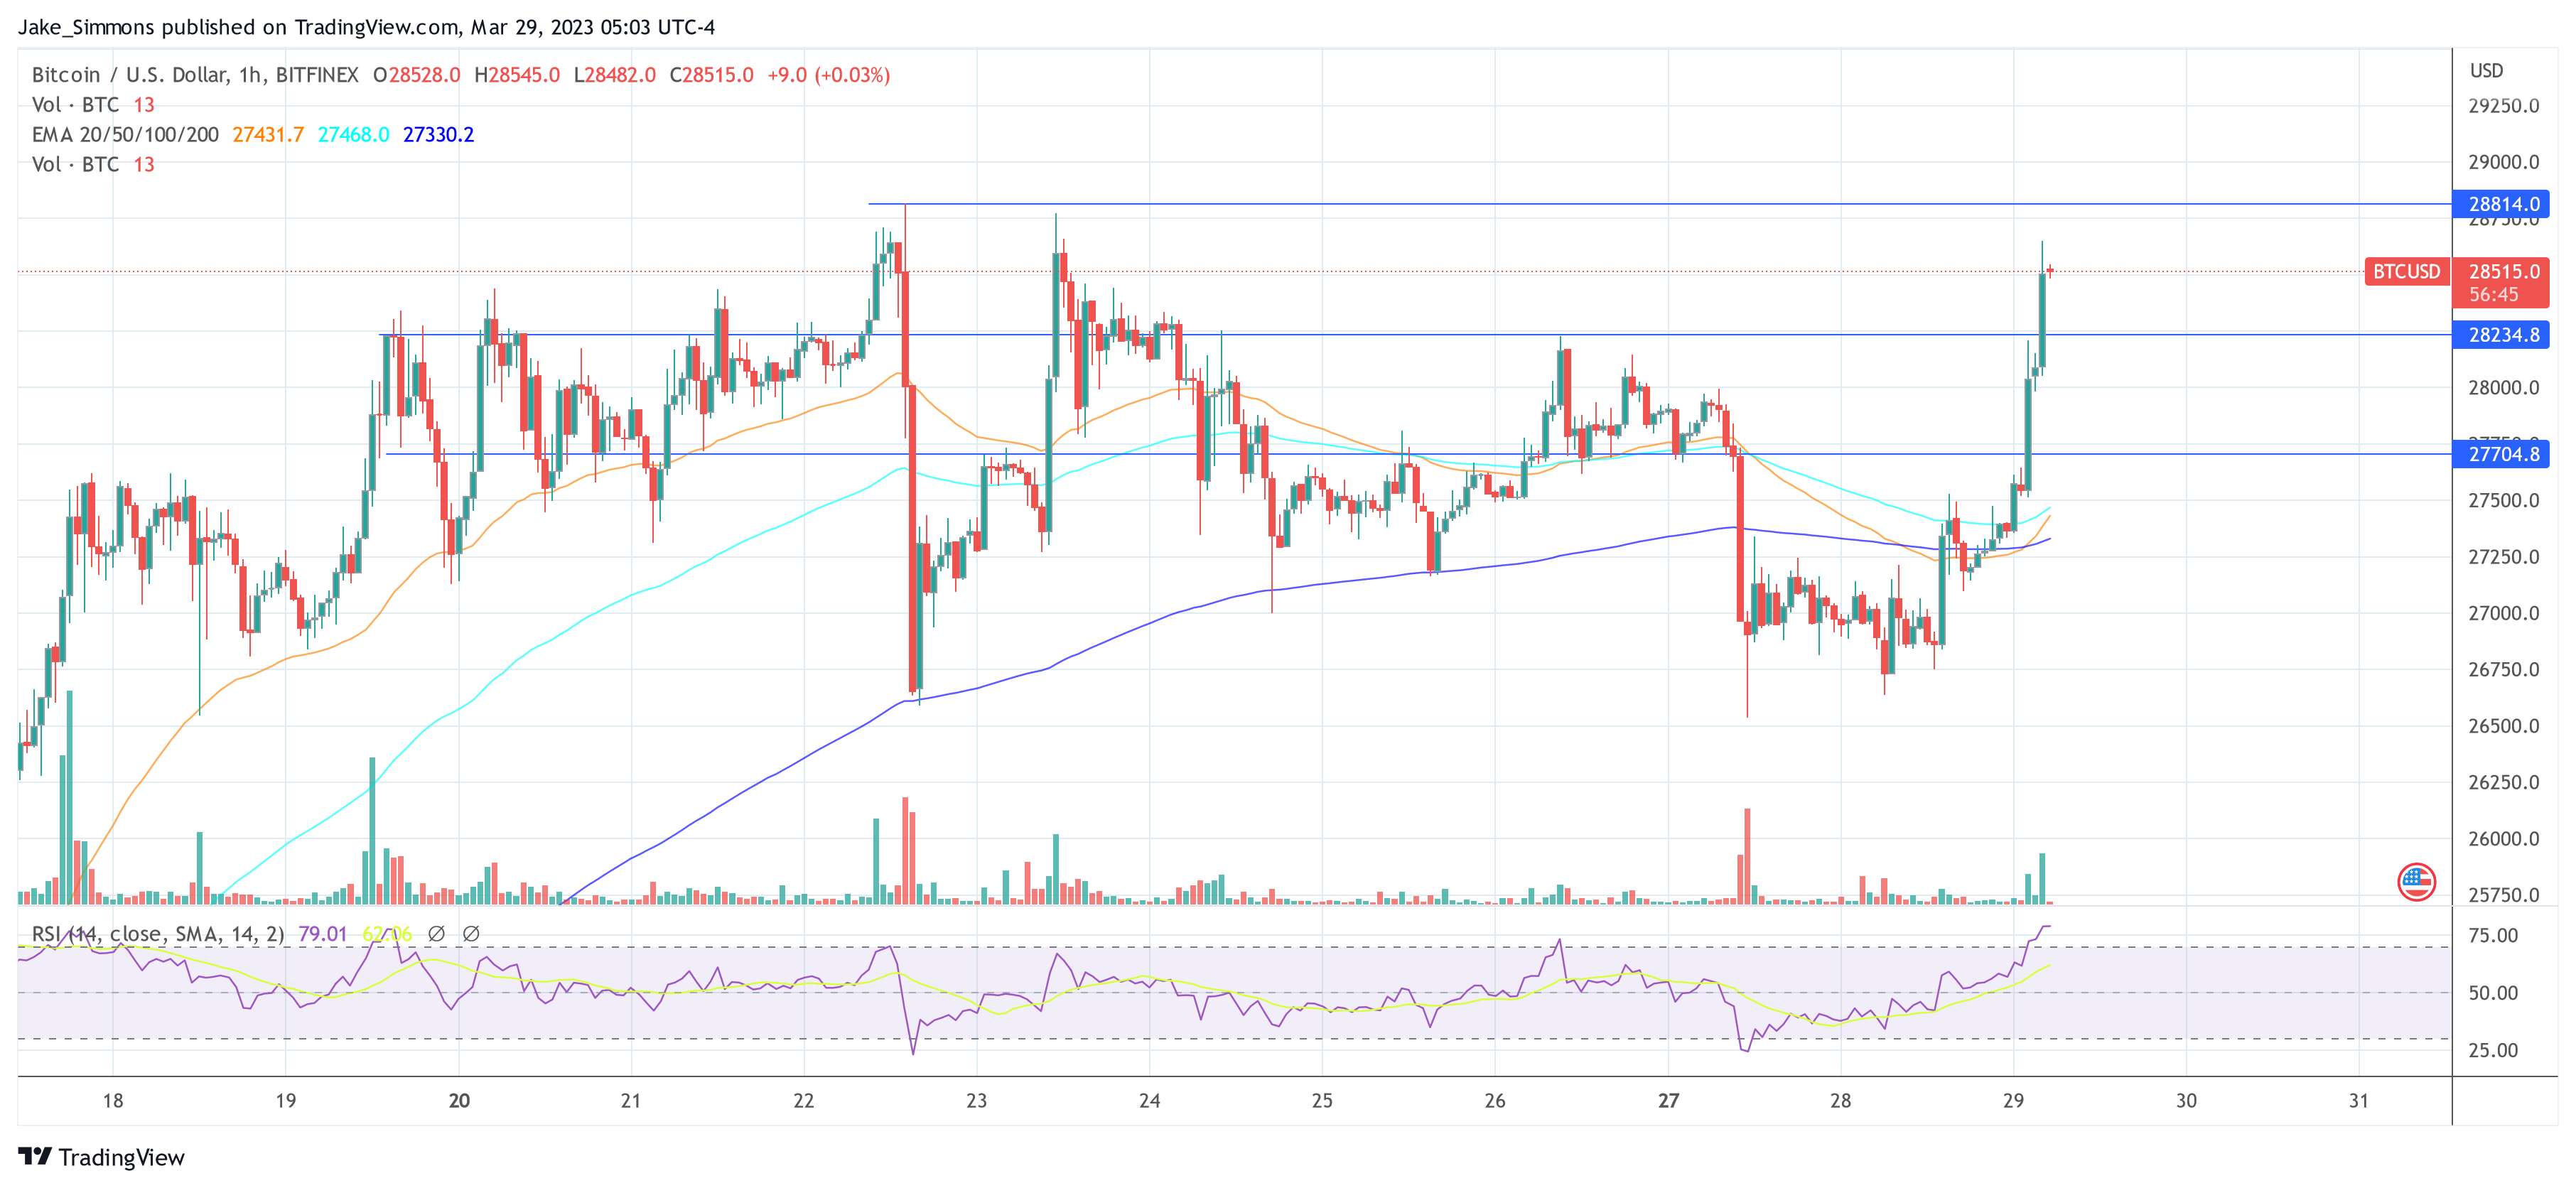Click the TradingView logo icon
2576x1188 pixels.
[35, 1156]
